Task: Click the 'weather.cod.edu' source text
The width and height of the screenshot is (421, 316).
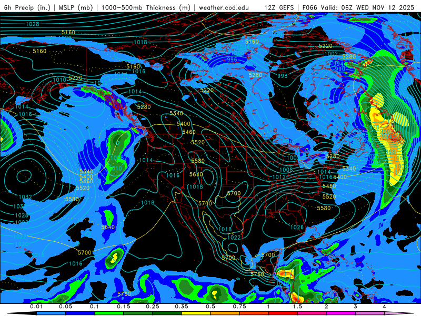Action: coord(224,7)
